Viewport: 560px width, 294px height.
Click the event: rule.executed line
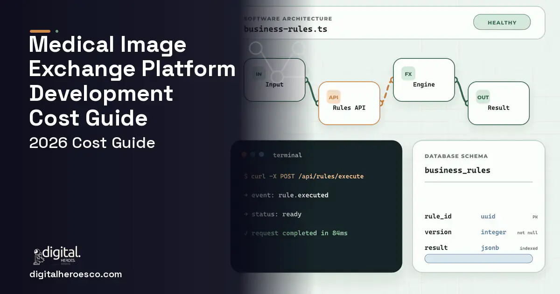(286, 195)
